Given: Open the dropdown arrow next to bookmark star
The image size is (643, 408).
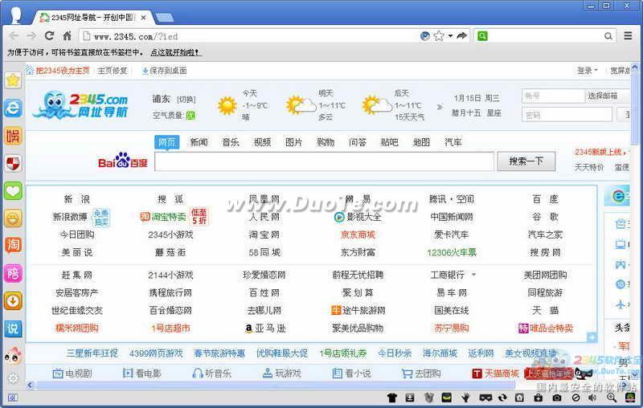Looking at the screenshot, I should [450, 36].
